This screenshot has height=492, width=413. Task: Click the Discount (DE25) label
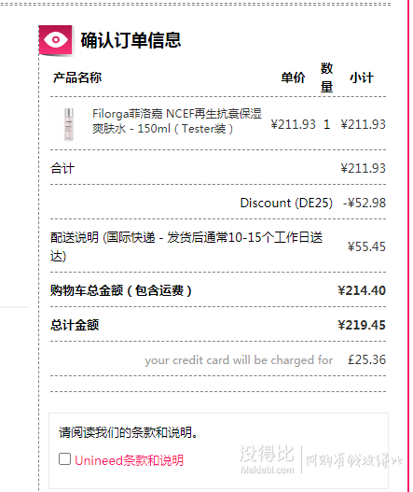tap(286, 203)
